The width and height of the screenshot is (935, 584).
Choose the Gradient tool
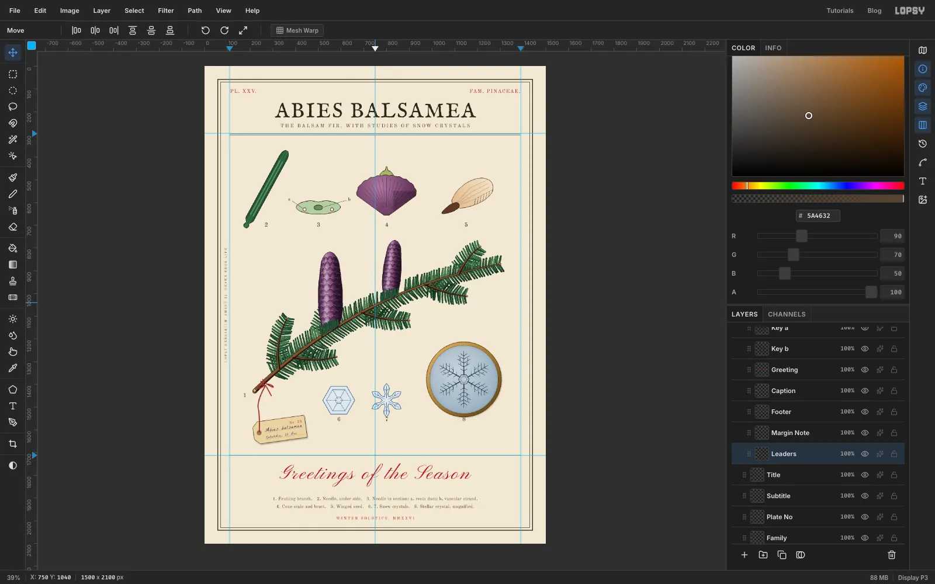click(13, 265)
